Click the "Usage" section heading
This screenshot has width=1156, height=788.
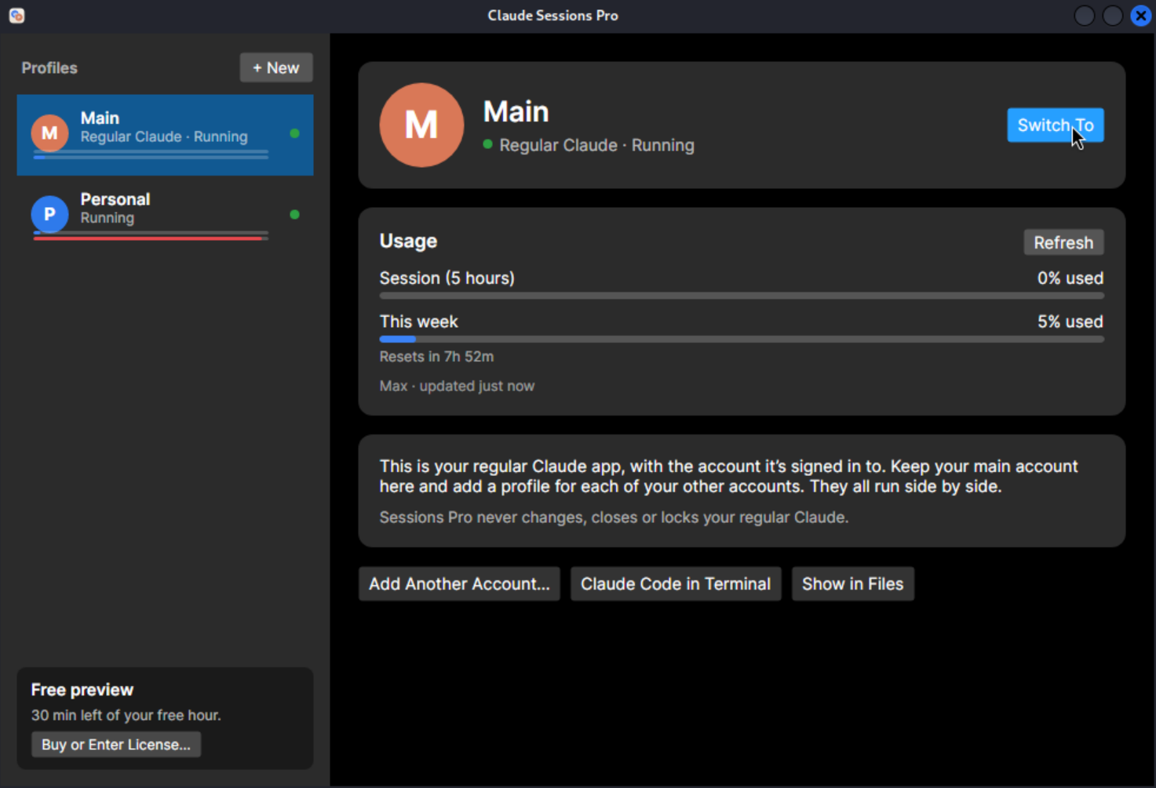tap(408, 241)
